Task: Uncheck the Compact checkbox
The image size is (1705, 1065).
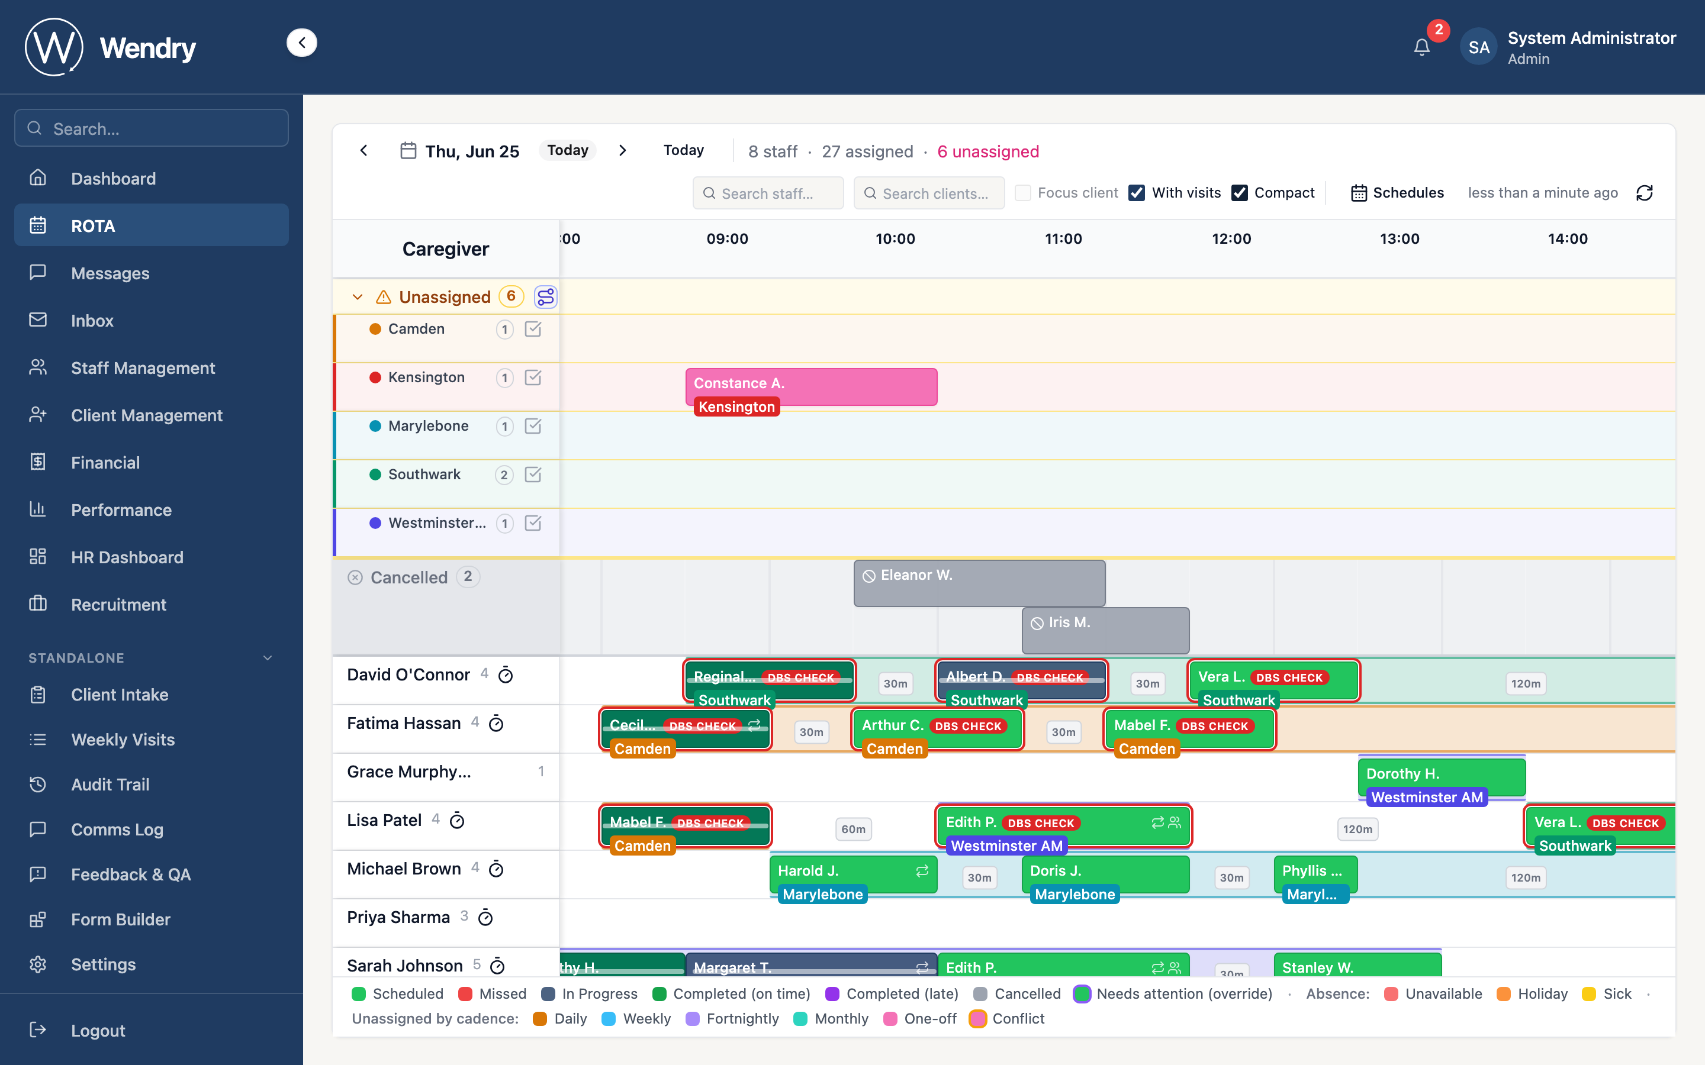Action: click(x=1239, y=193)
